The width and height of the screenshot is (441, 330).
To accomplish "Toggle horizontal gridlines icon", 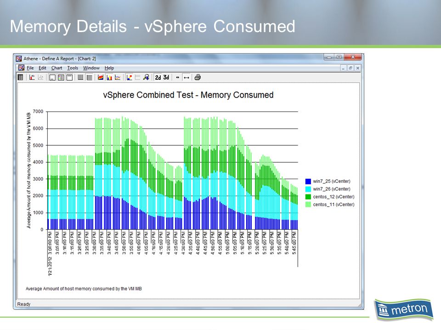I will (x=90, y=77).
